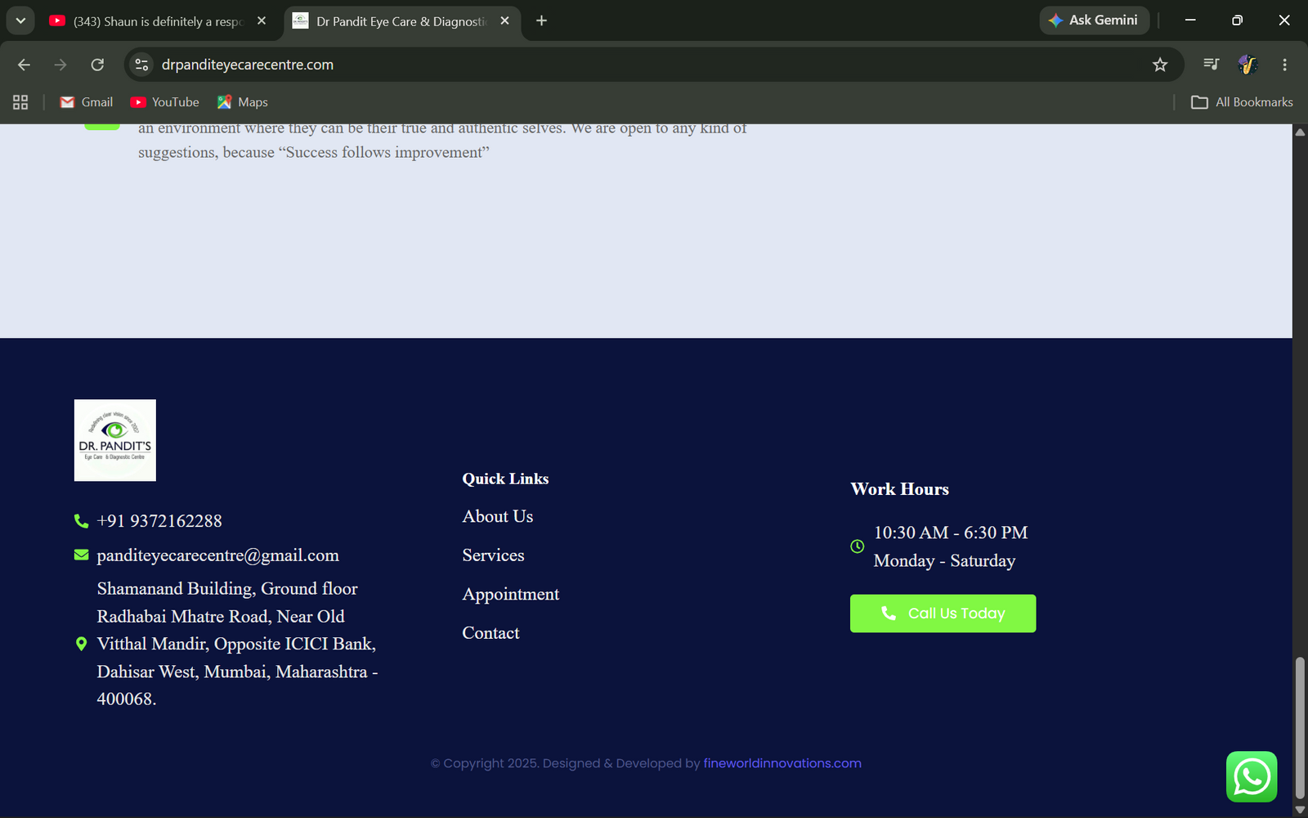The width and height of the screenshot is (1308, 818).
Task: Click the green location pin icon
Action: point(81,644)
